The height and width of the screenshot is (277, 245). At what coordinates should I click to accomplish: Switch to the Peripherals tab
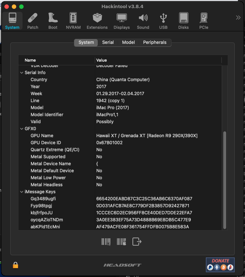tap(155, 42)
